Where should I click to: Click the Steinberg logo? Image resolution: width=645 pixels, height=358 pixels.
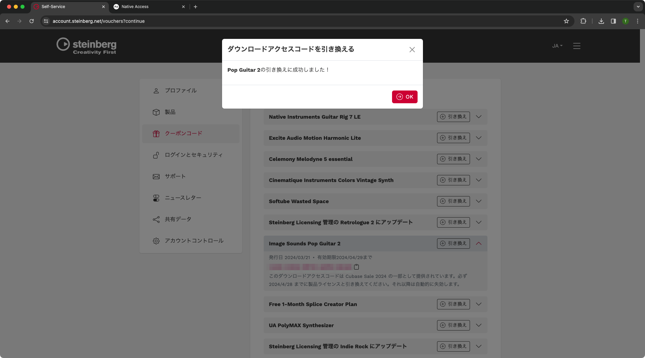(86, 46)
